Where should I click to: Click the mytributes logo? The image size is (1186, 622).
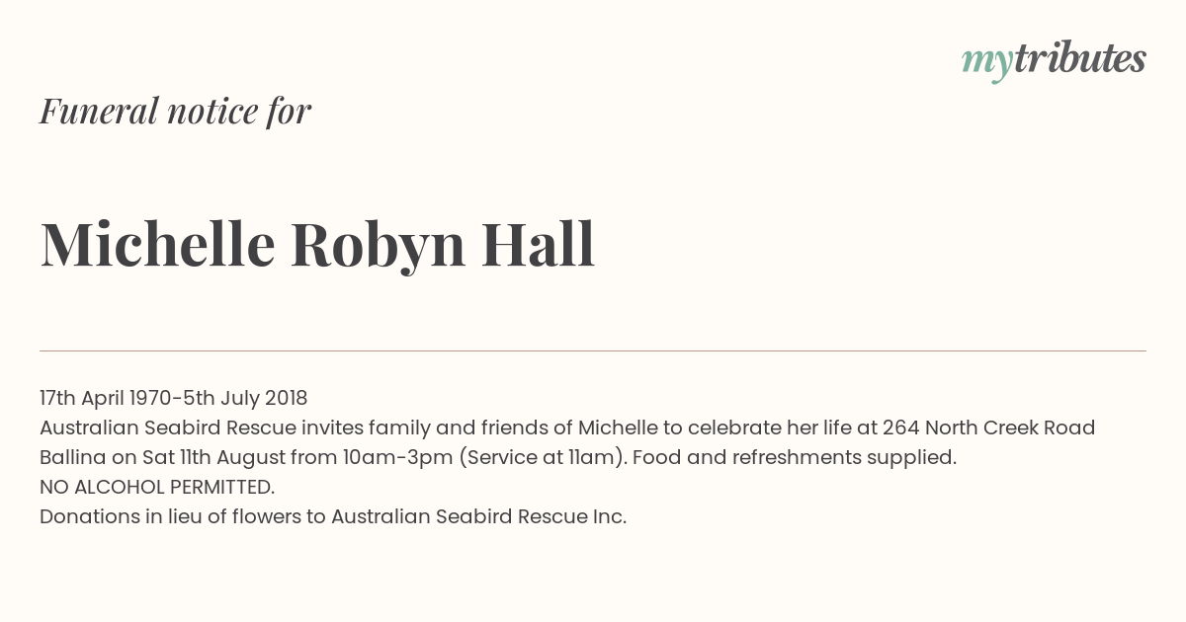(x=1054, y=61)
